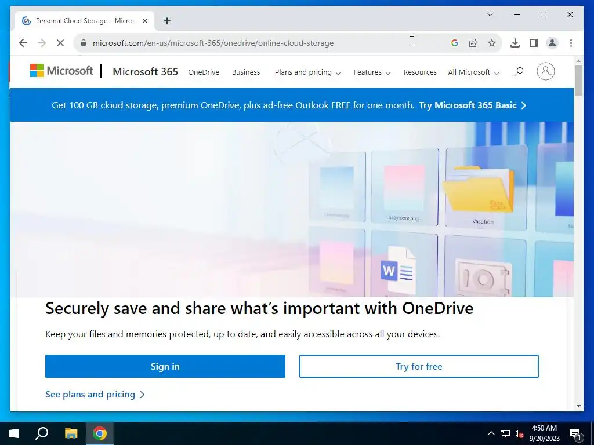Open File Explorer from taskbar
Image resolution: width=594 pixels, height=445 pixels.
coord(71,433)
